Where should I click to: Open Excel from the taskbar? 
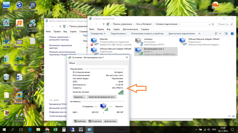coord(55,129)
